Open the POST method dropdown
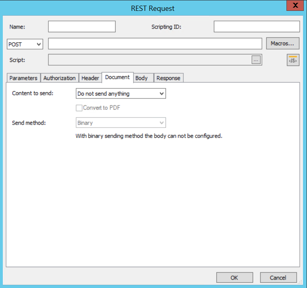 tap(25, 44)
